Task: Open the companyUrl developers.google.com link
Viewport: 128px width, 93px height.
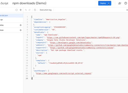Action: (71, 43)
